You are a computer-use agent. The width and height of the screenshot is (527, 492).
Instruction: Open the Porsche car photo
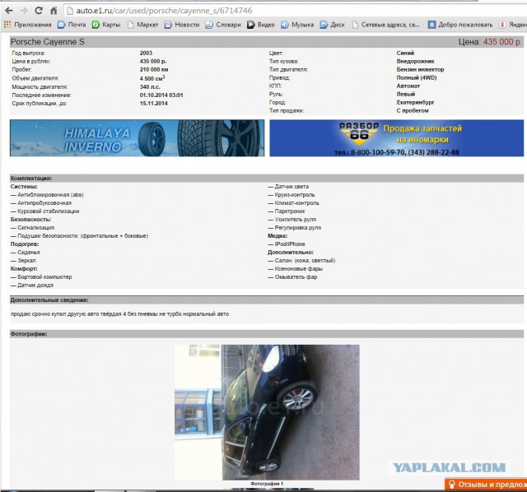point(267,412)
